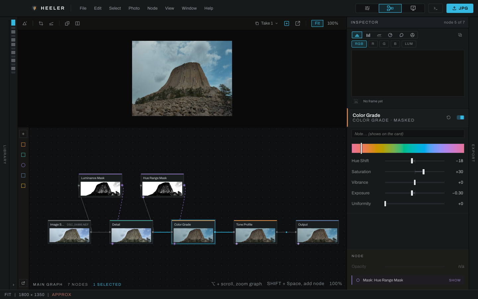Switch to the node graph workspace view
This screenshot has height=299, width=478.
pyautogui.click(x=390, y=8)
